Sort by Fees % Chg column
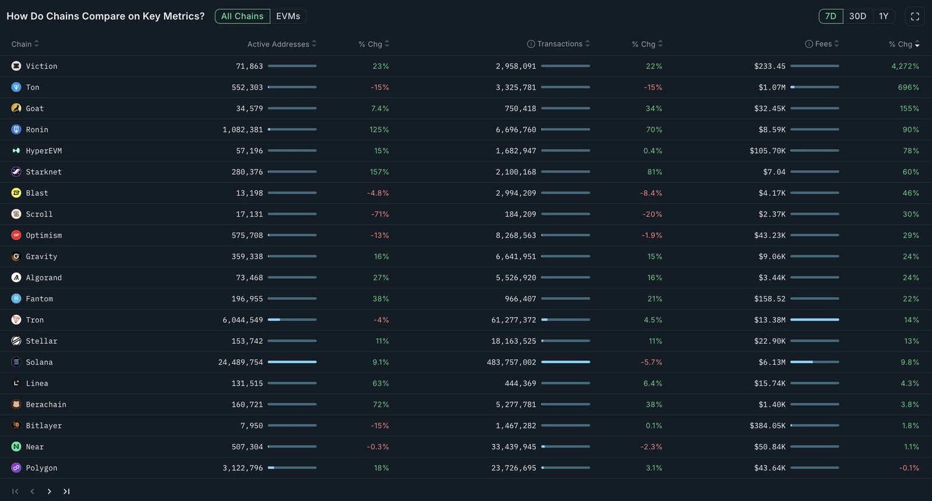 pyautogui.click(x=904, y=44)
